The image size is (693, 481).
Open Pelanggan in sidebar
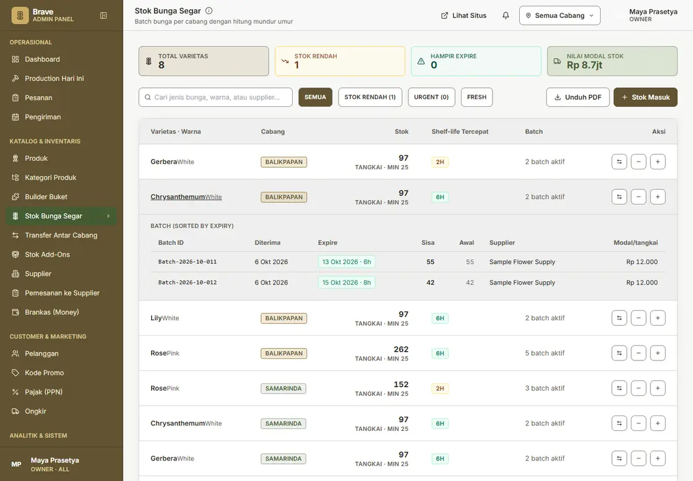(x=61, y=354)
